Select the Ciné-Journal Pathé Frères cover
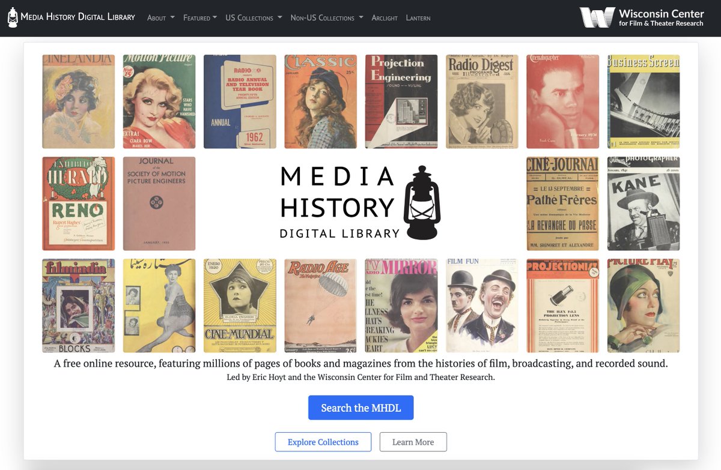This screenshot has height=470, width=721. (562, 203)
